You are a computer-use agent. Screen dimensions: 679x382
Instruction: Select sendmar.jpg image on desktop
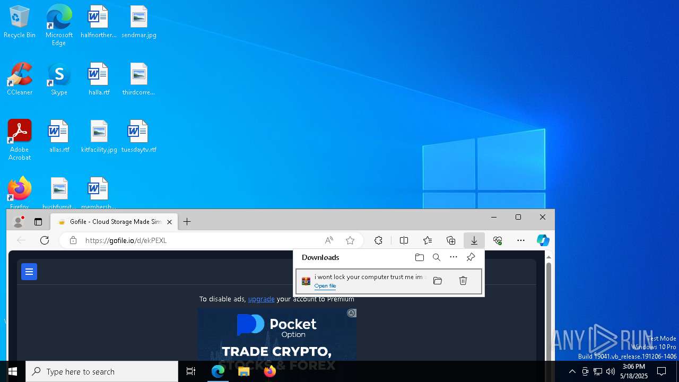click(139, 22)
